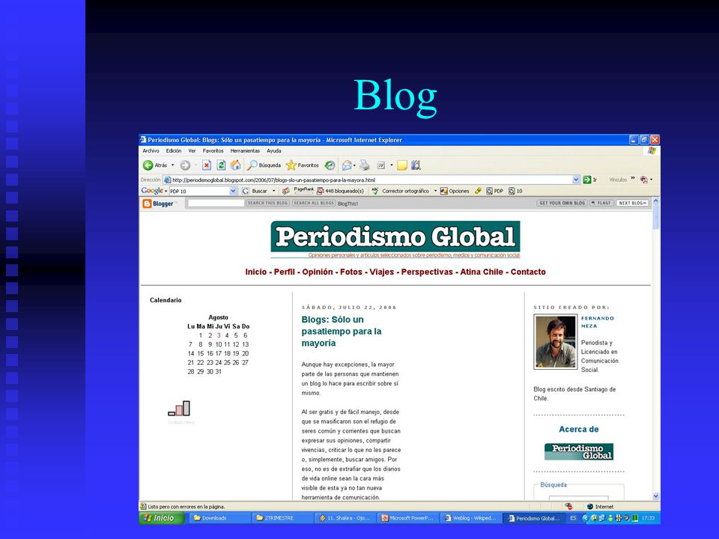Stop page loading with the red X icon
The image size is (719, 539).
click(x=207, y=165)
